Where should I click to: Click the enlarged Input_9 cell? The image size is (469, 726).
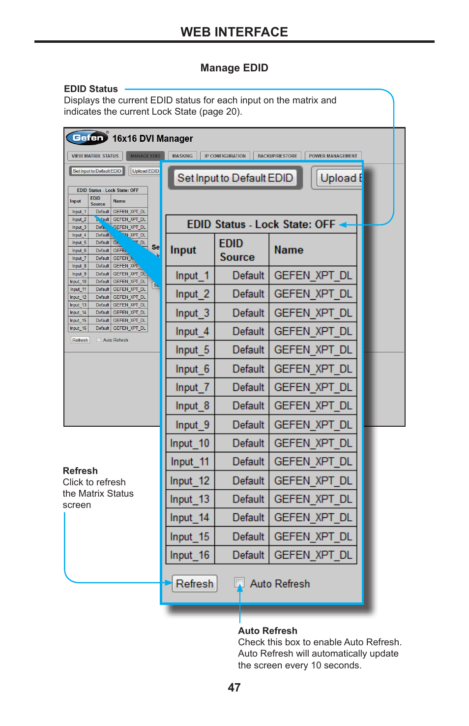coord(191,425)
